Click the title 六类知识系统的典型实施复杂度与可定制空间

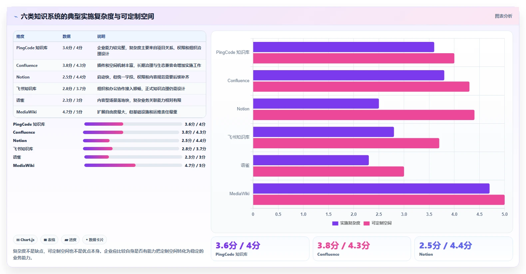pos(87,16)
